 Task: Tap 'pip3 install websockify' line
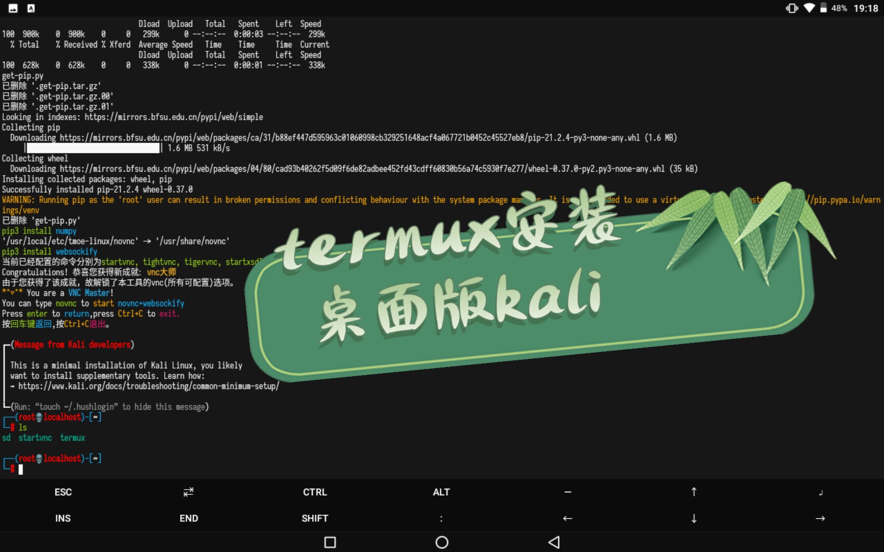50,251
